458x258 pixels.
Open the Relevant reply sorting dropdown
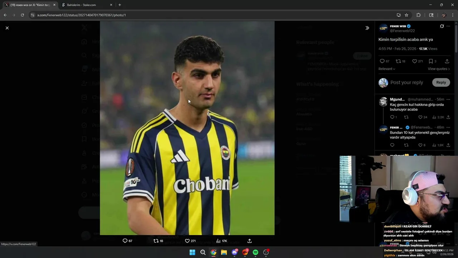click(387, 69)
